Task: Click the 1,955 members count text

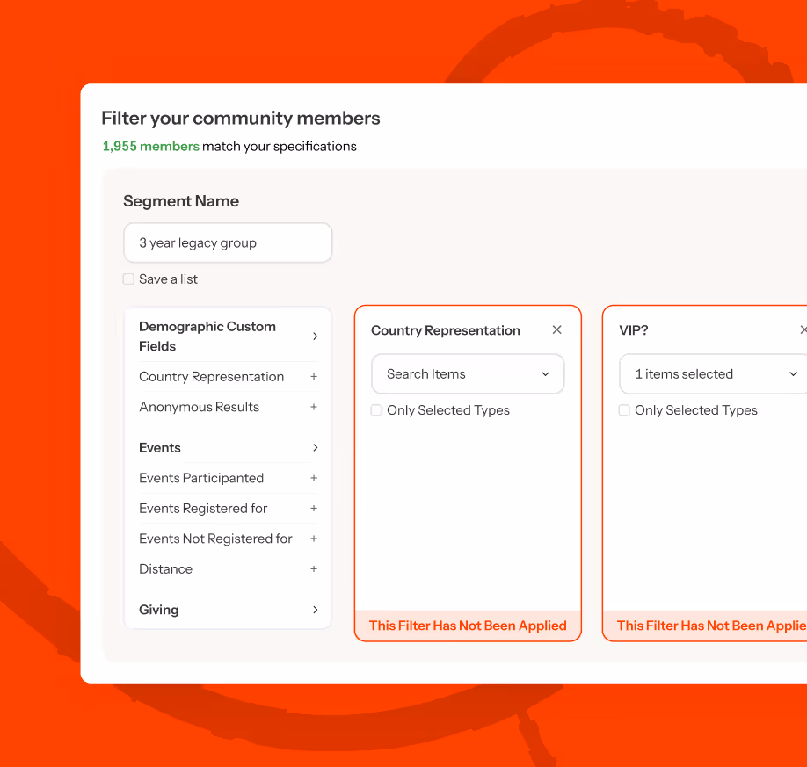Action: point(151,146)
